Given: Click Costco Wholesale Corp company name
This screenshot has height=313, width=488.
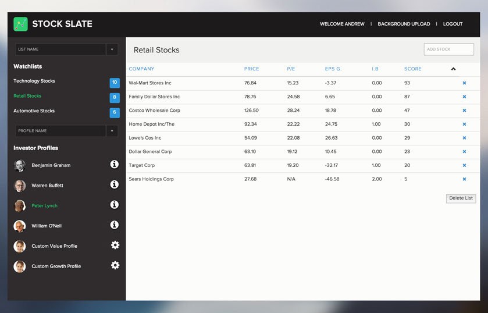Looking at the screenshot, I should click(x=154, y=111).
